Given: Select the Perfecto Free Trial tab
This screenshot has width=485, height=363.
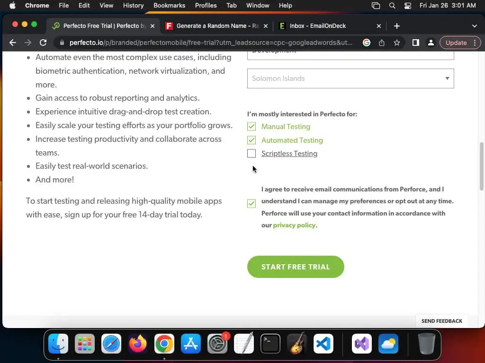Looking at the screenshot, I should point(103,26).
